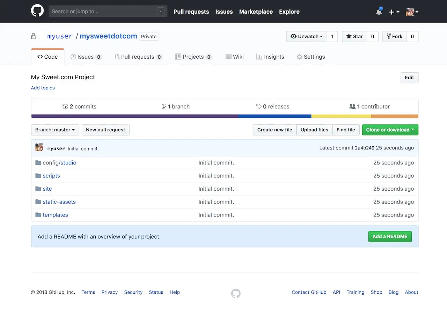The image size is (447, 316).
Task: Click the myuser owner link
Action: (x=60, y=36)
